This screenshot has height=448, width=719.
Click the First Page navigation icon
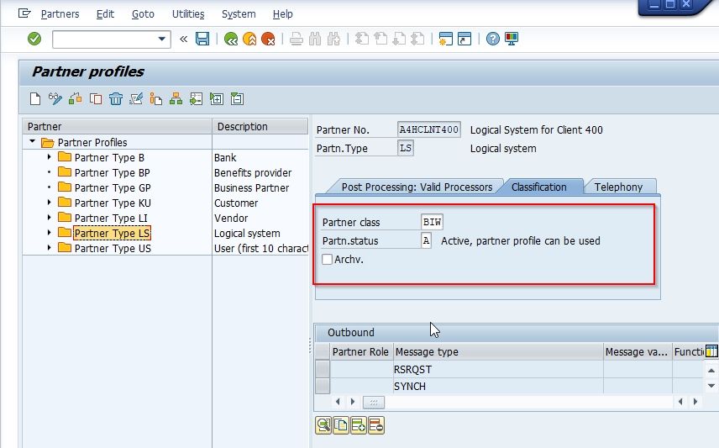click(x=362, y=39)
